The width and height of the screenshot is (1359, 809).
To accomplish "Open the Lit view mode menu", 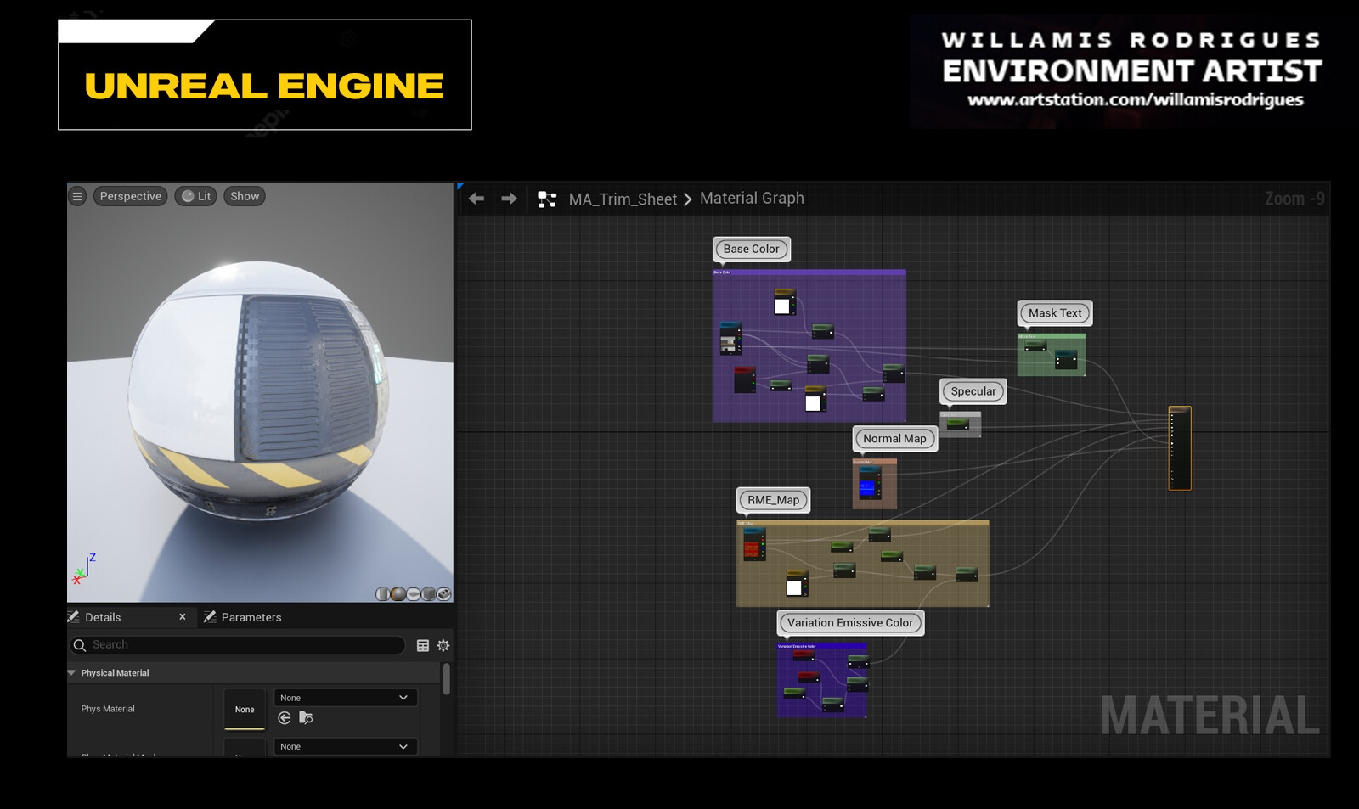I will tap(196, 196).
